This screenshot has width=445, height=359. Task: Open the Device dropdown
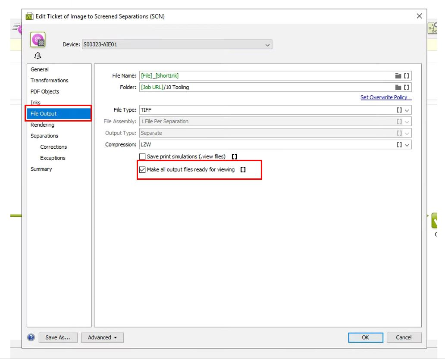pyautogui.click(x=267, y=44)
